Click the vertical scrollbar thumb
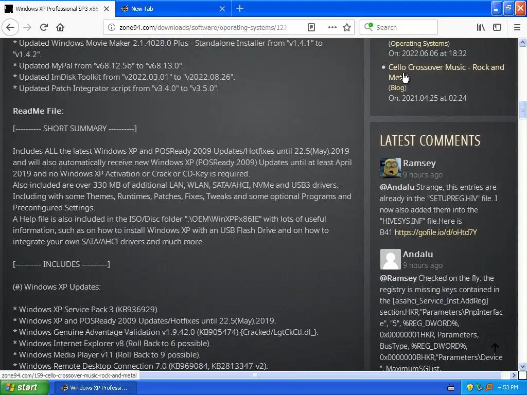This screenshot has height=395, width=527. 522,110
